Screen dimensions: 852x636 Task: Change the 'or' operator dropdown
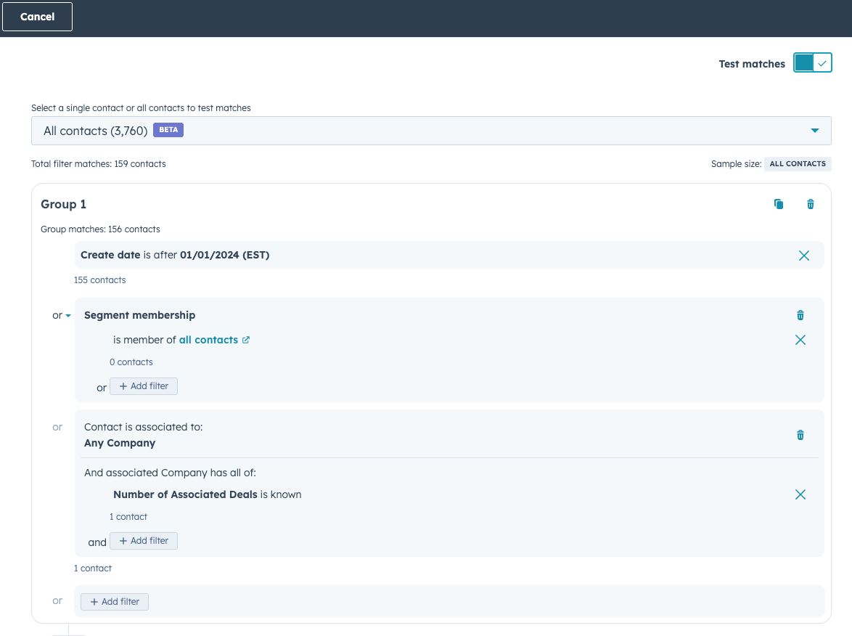pyautogui.click(x=61, y=316)
